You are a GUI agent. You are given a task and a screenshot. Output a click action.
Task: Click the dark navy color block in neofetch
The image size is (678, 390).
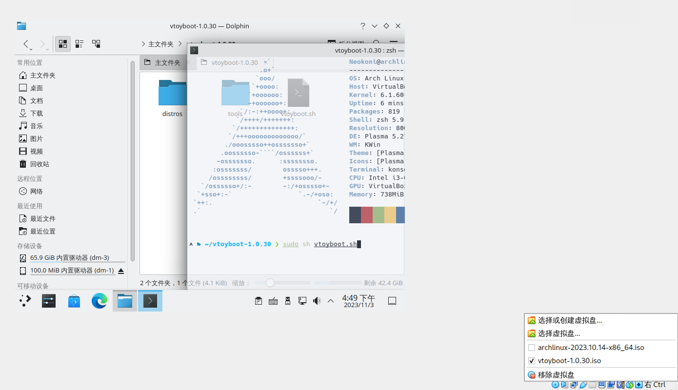point(355,215)
